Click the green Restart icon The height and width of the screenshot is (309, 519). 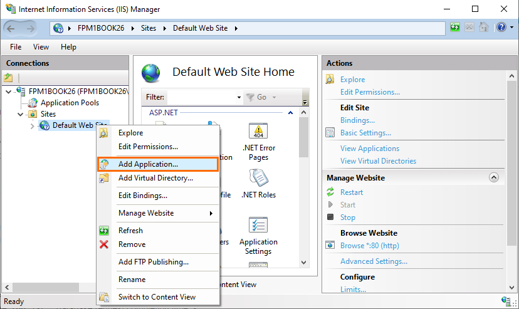point(330,192)
